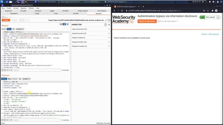Switch response view to Pretty
This screenshot has height=125, width=223.
click(4, 79)
